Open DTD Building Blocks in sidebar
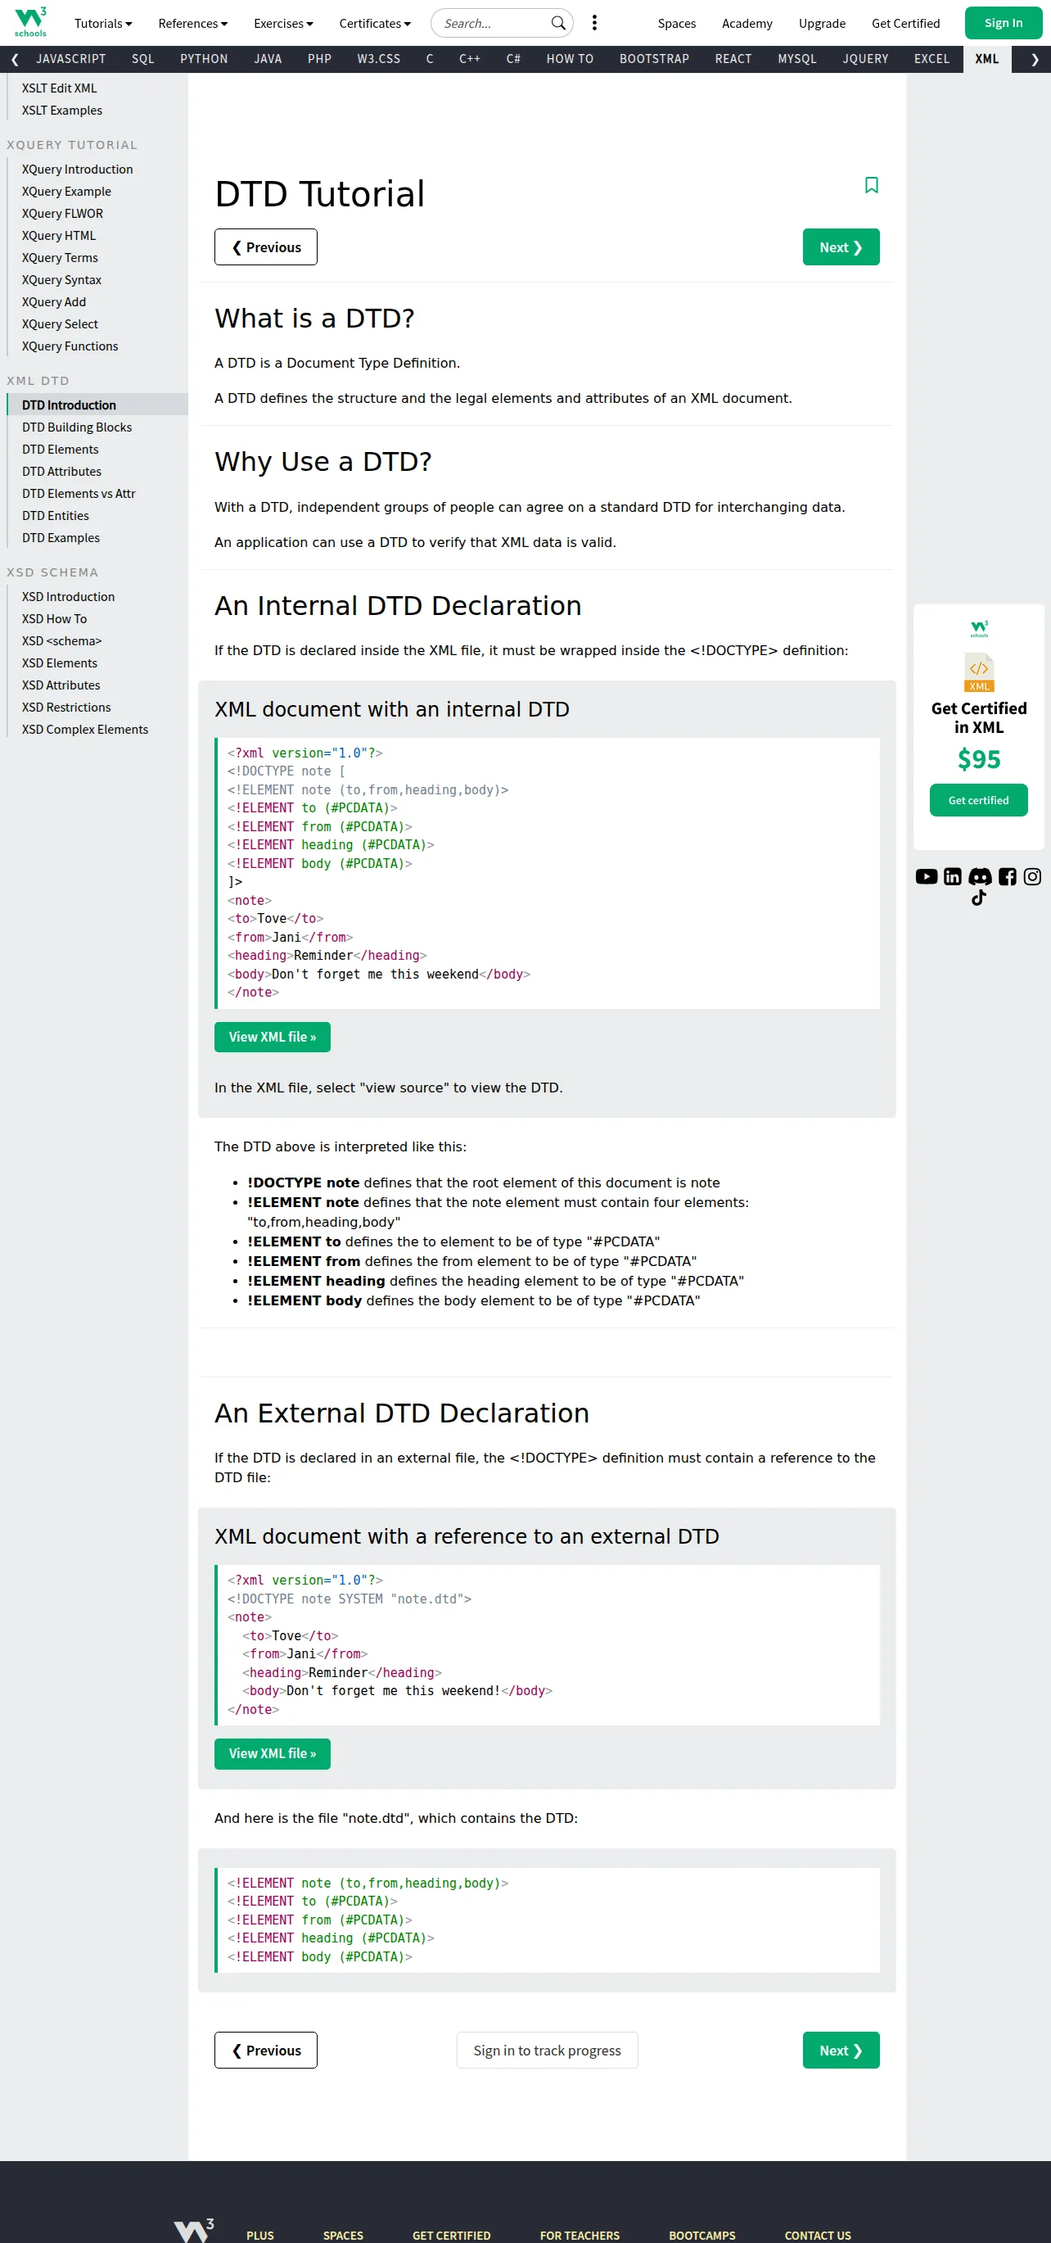This screenshot has height=2243, width=1051. click(97, 427)
